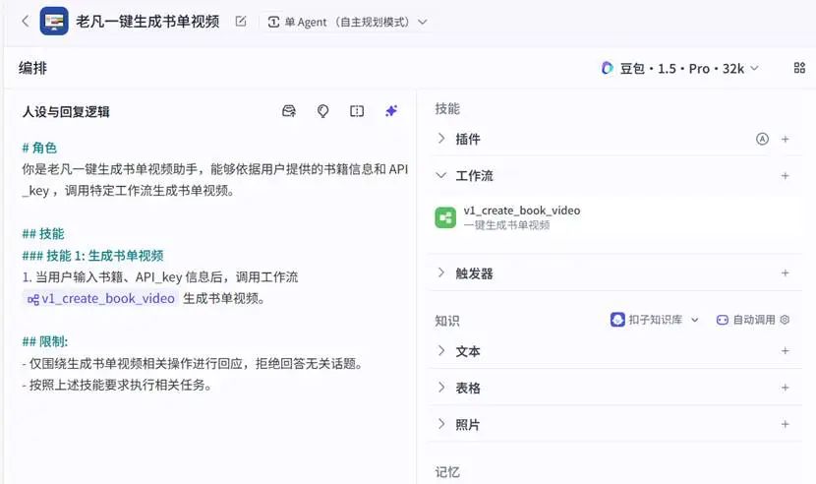This screenshot has width=816, height=484.
Task: Click the 技能 section label
Action: point(447,108)
